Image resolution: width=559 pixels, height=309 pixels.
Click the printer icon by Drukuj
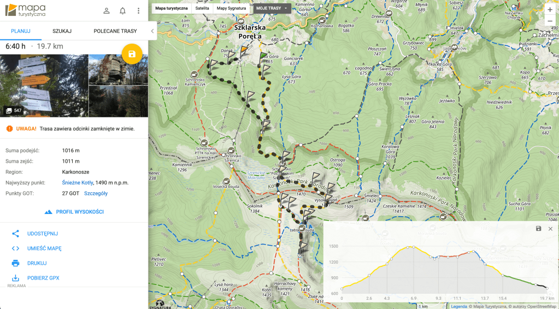coord(16,263)
